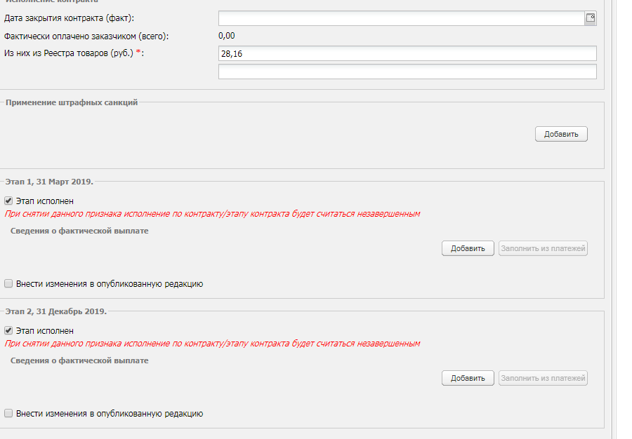This screenshot has height=439, width=632.
Task: Check 'Внести изменения в опубликованную редакцию' for Этап 2
Action: (x=9, y=414)
